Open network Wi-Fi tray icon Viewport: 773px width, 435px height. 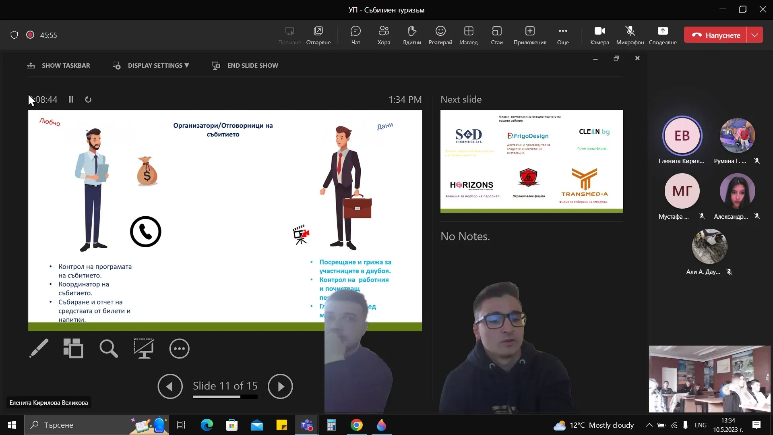(674, 425)
